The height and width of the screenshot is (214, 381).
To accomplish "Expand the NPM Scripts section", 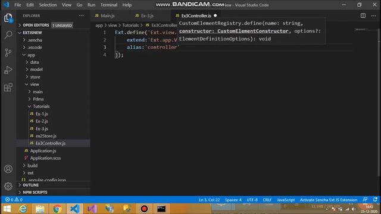I will click(x=35, y=192).
